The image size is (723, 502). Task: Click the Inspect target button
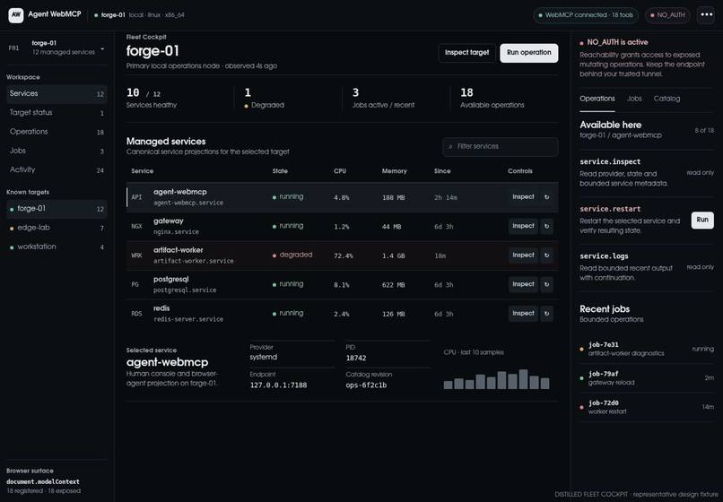click(466, 53)
